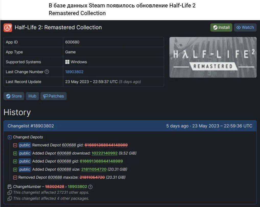Install the game via the green button
The image size is (260, 207).
(x=221, y=28)
